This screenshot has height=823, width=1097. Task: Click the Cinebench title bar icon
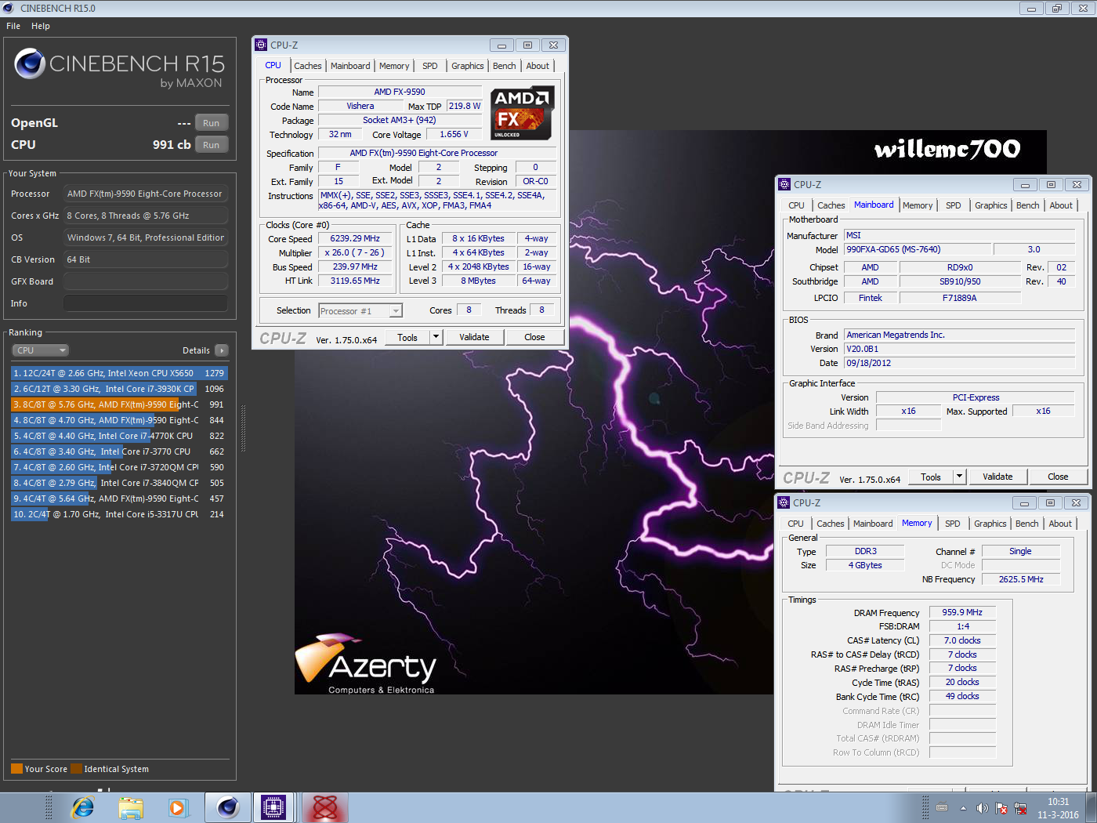[9, 8]
